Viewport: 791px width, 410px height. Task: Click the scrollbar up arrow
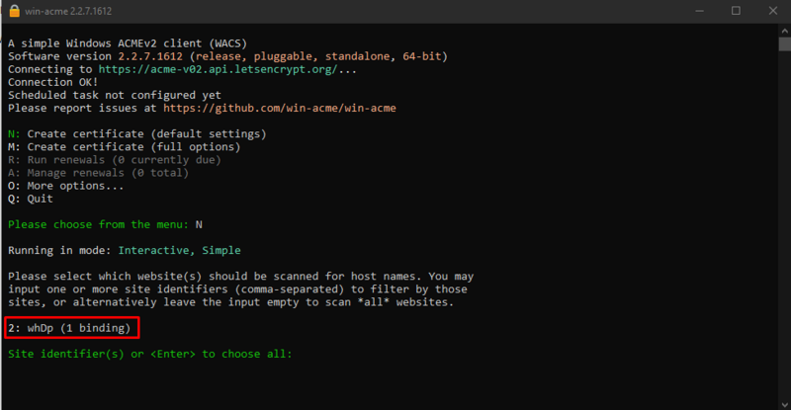784,31
